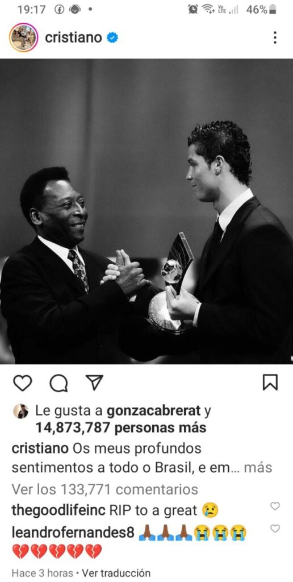Viewport: 293px width, 582px height.
Task: Open thegoodlifeinc commenter profile
Action: click(59, 511)
